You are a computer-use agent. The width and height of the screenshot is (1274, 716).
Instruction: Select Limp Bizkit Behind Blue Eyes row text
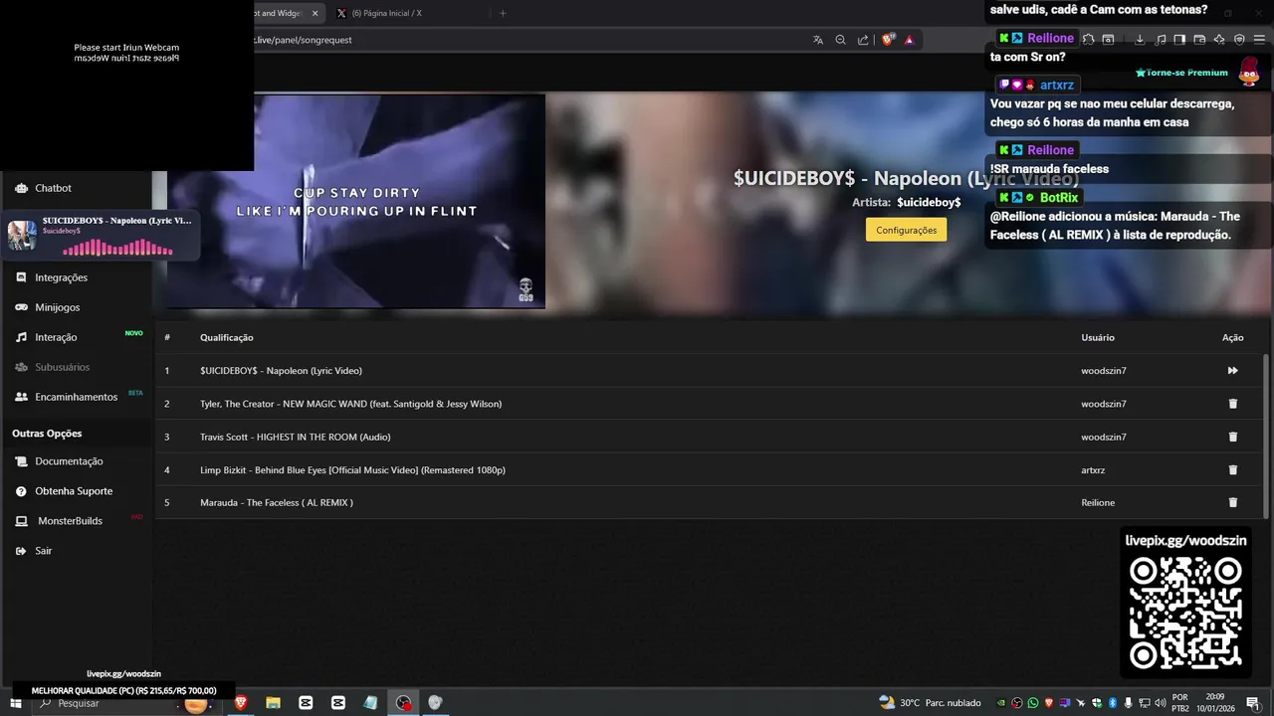click(352, 469)
